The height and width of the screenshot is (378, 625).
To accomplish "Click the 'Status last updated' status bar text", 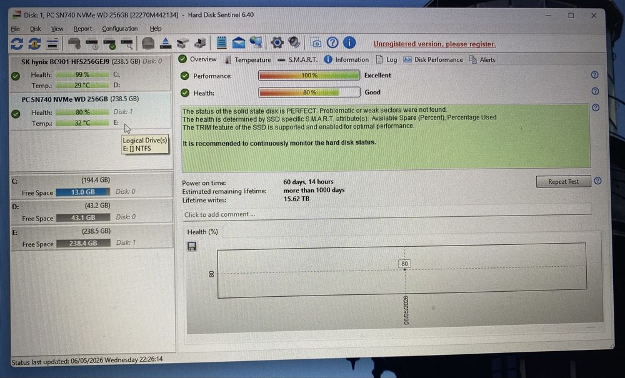I will [x=87, y=361].
